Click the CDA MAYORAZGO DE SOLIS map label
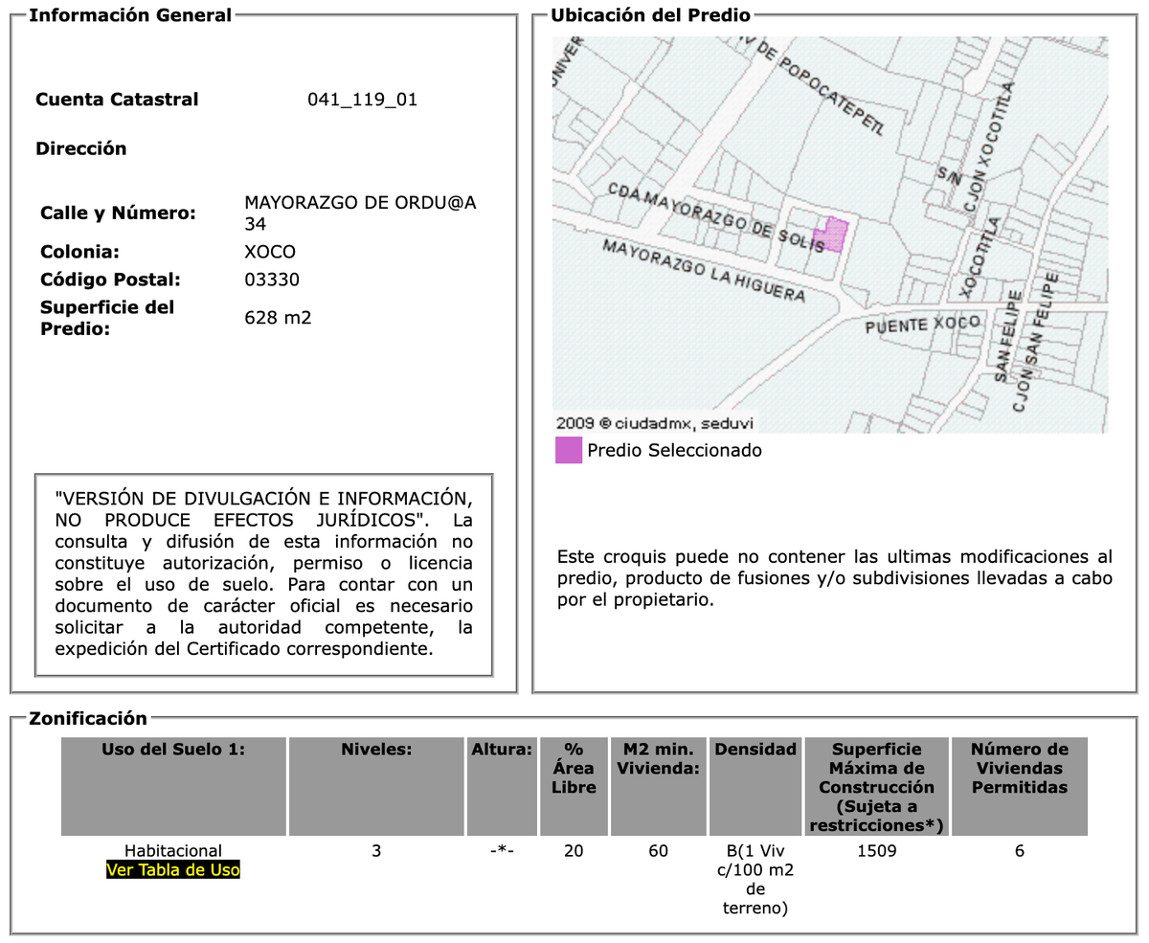This screenshot has height=943, width=1149. 717,216
